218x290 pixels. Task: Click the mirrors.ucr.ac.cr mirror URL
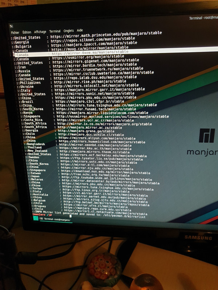(96, 120)
